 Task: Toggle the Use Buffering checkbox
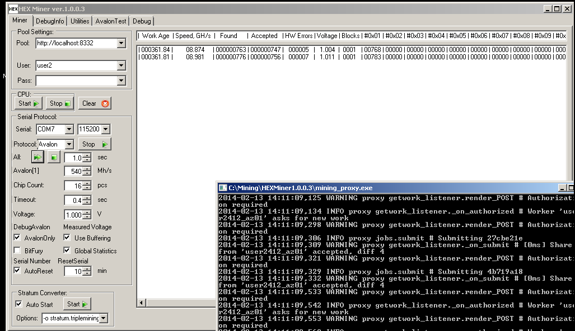pos(67,238)
